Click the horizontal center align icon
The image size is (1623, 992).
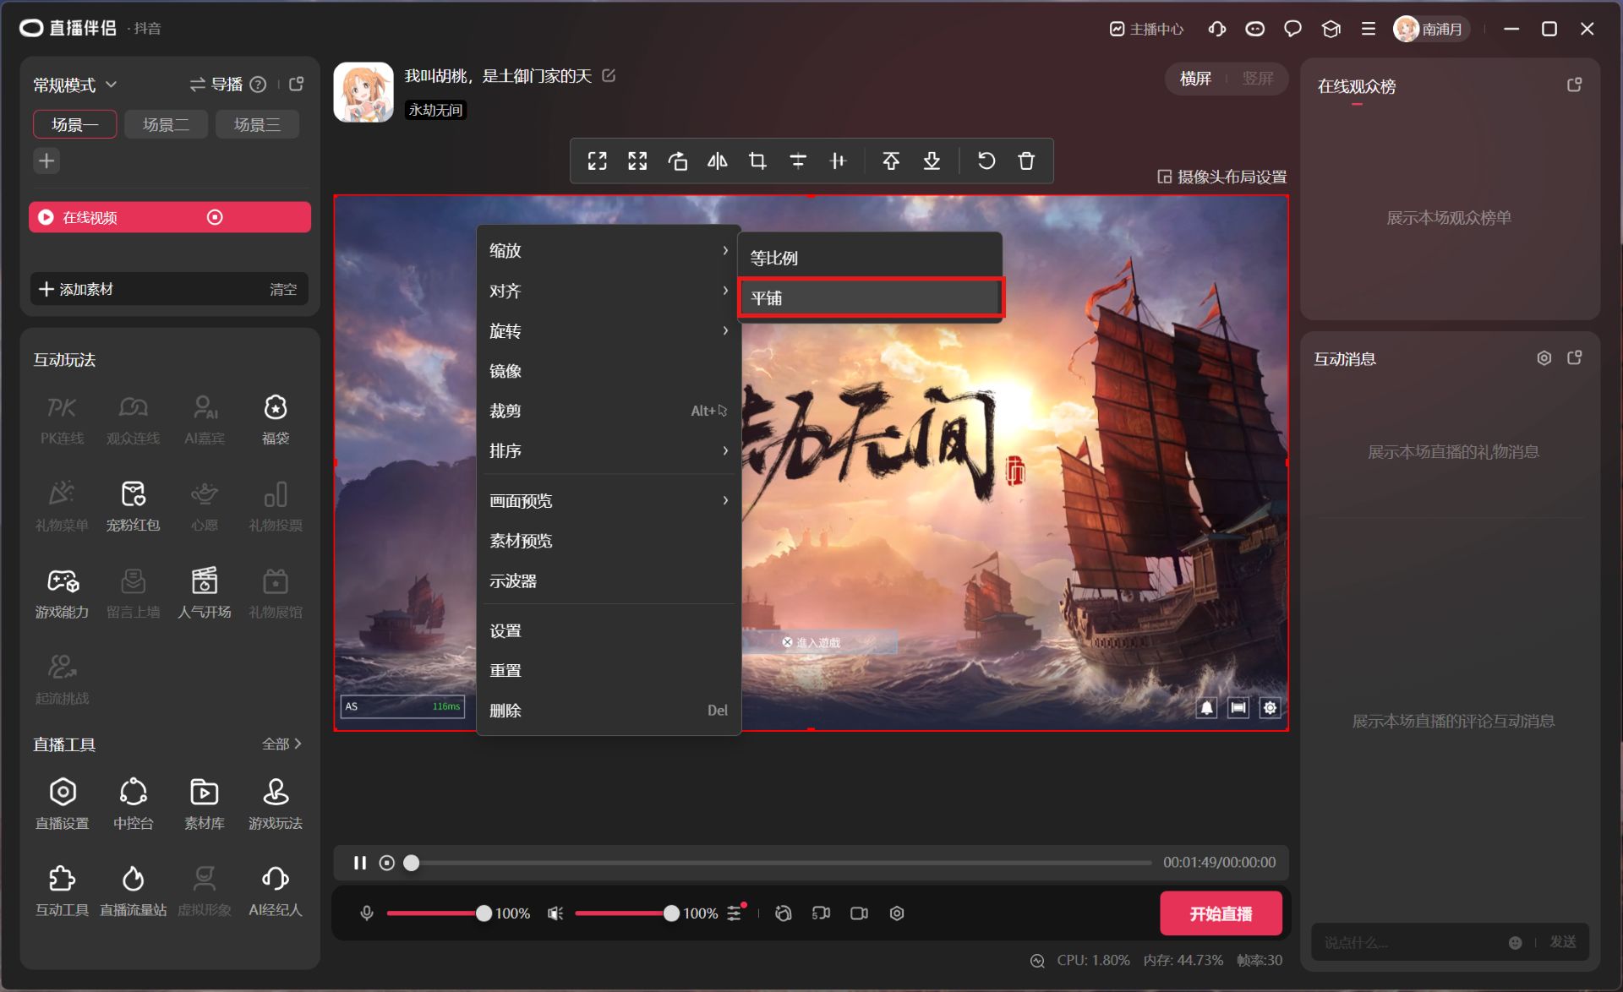point(838,161)
